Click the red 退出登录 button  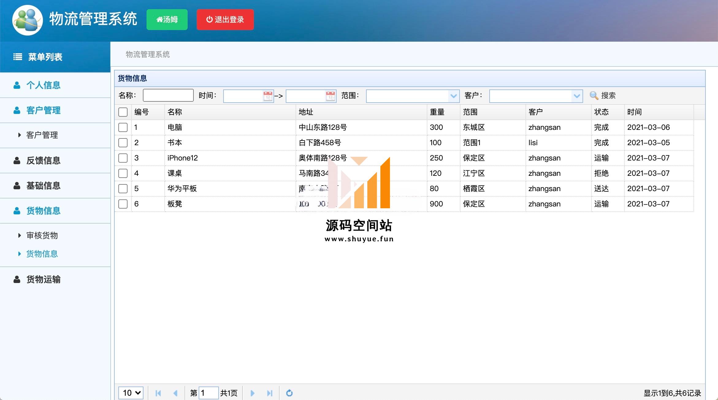pos(225,20)
